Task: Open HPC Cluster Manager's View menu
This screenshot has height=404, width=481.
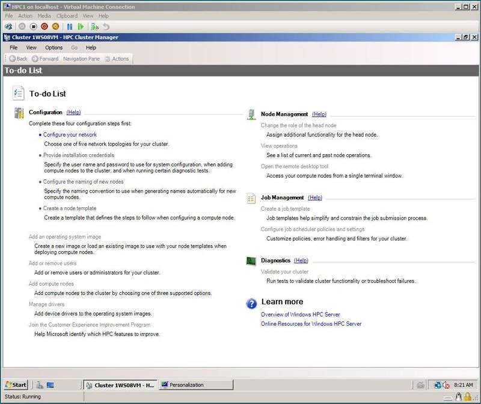Action: click(31, 48)
